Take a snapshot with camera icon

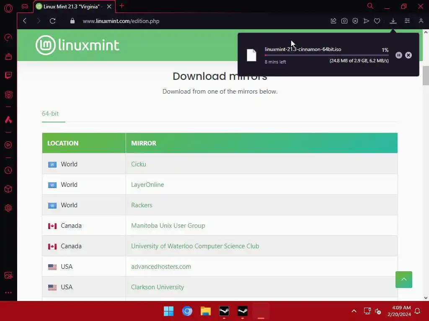pos(344,21)
